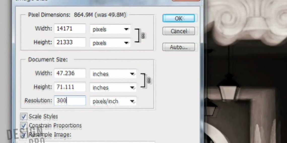The width and height of the screenshot is (287, 143).
Task: Expand the document Width inches dropdown
Action: click(x=113, y=74)
